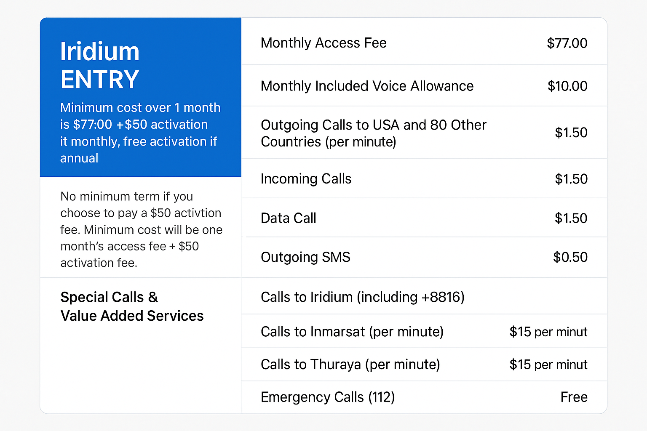Select the $10.00 voice allowance value
The width and height of the screenshot is (647, 431).
(x=567, y=86)
